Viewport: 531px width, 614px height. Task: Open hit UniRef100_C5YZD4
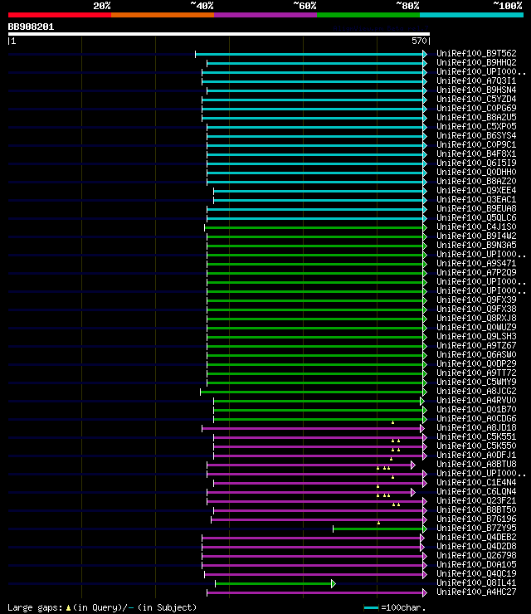[x=476, y=99]
